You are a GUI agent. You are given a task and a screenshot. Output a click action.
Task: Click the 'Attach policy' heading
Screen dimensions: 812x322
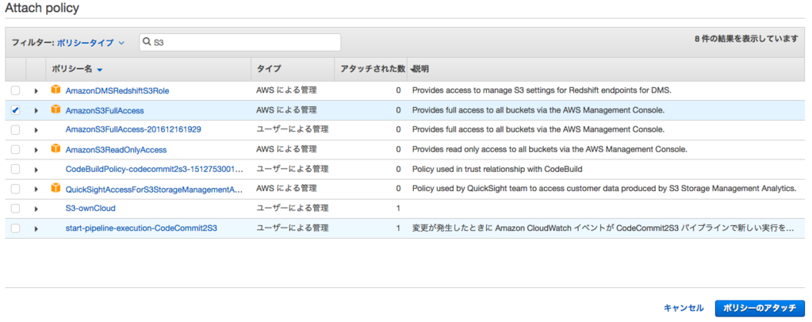43,8
